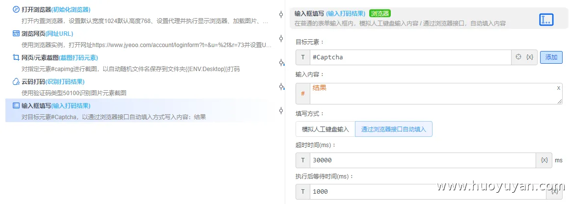This screenshot has height=204, width=570.
Task: Click the 网页/元素截图 crop icon
Action: coord(16,58)
